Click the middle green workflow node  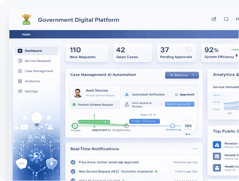tap(126, 126)
